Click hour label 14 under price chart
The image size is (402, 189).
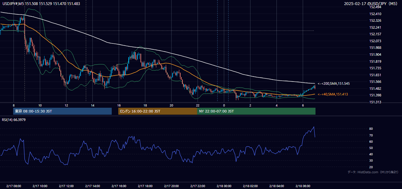point(92,105)
